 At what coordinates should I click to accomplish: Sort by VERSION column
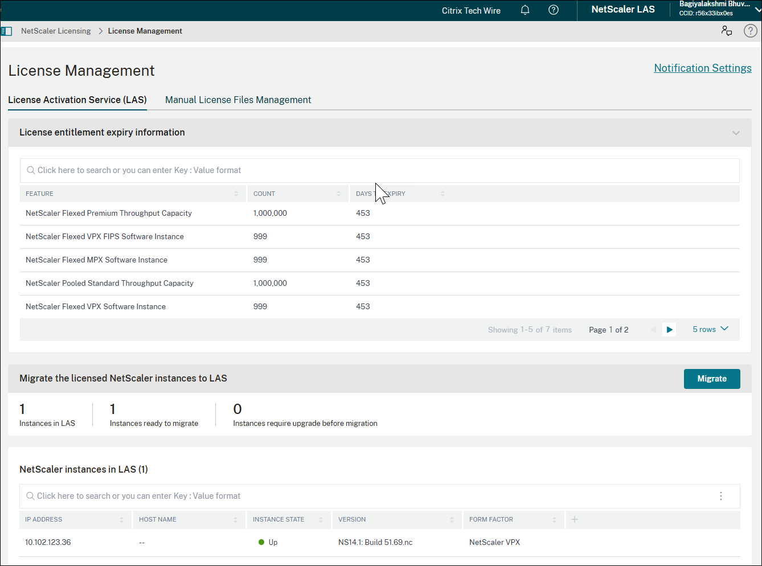click(x=452, y=519)
